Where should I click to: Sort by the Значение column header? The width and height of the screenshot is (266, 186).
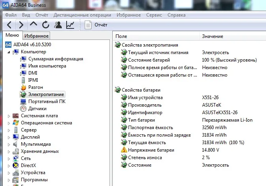(233, 36)
